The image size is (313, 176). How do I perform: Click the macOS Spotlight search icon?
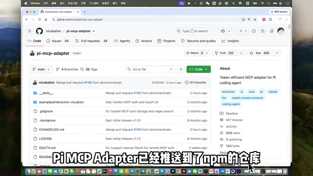click(268, 3)
